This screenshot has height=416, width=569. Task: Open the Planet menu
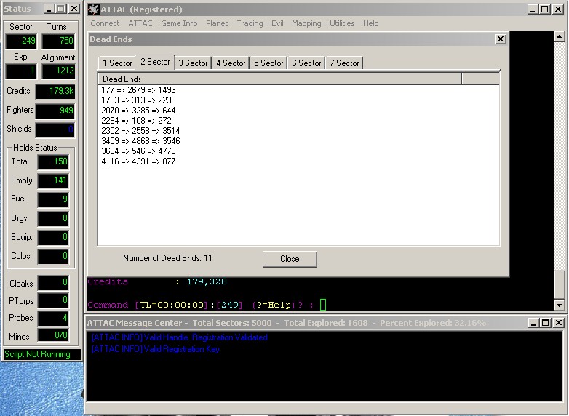pyautogui.click(x=217, y=23)
